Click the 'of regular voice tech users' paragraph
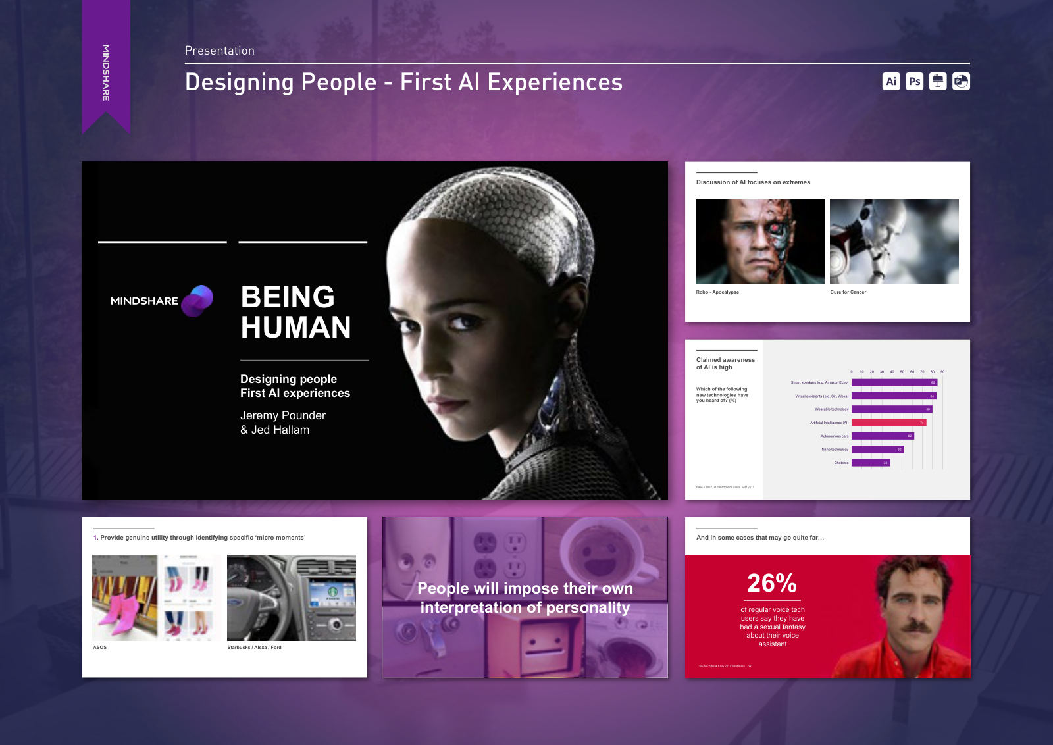The image size is (1053, 745). tap(773, 627)
